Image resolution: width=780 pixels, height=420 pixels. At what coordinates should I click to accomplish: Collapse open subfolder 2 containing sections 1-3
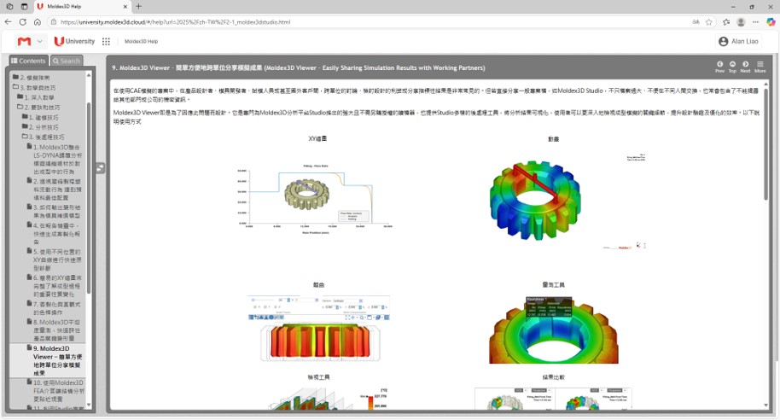click(x=20, y=107)
